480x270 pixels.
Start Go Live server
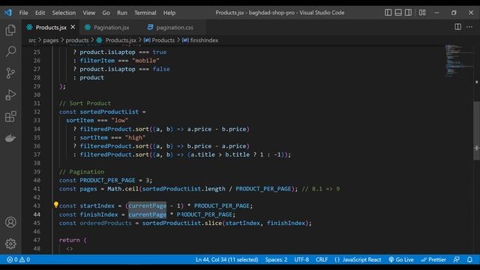pos(401,259)
